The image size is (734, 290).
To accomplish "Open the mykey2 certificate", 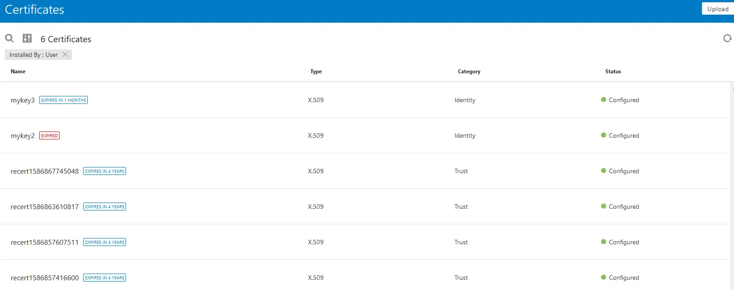I will point(23,136).
